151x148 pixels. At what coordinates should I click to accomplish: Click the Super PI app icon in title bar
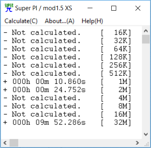9,8
